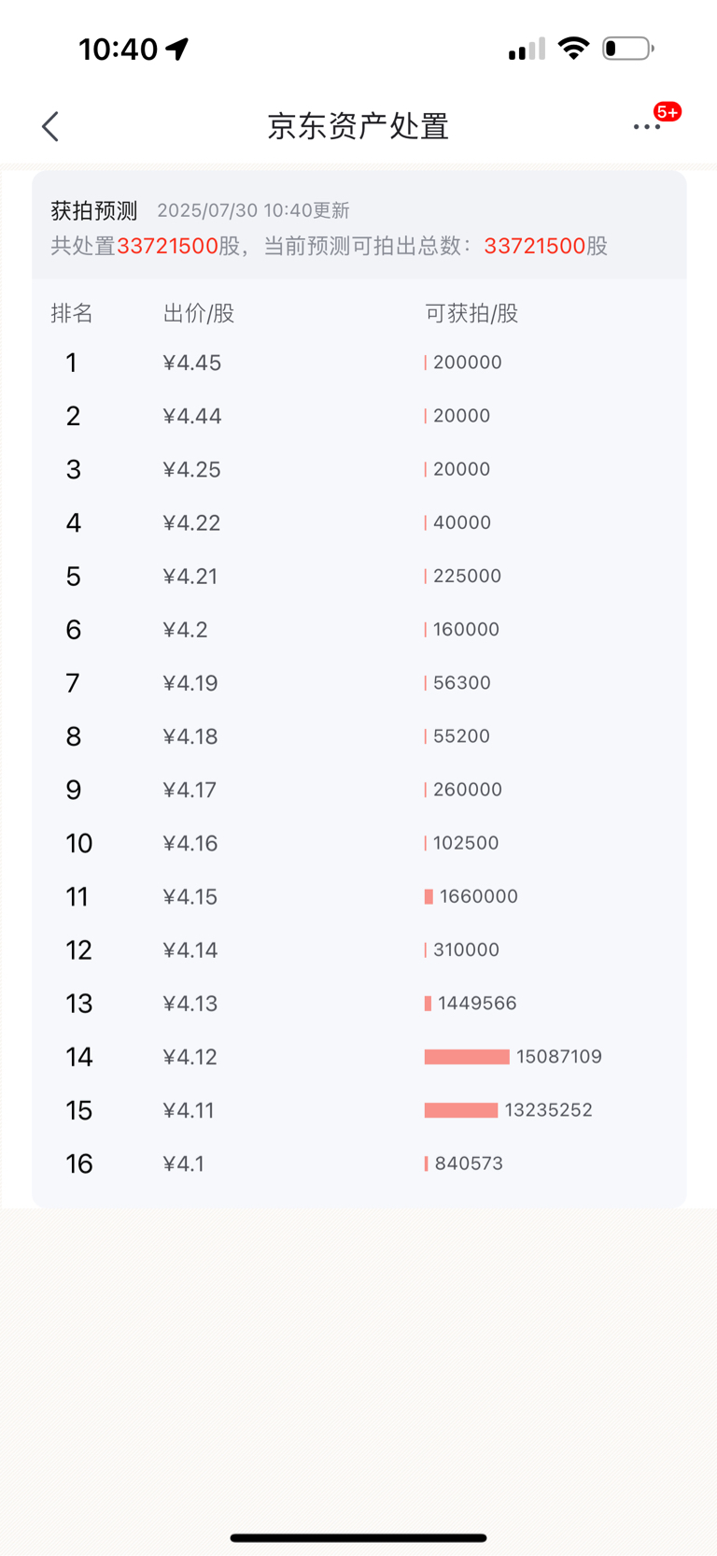
Task: Select the ¥4.15 bid price
Action: 190,897
